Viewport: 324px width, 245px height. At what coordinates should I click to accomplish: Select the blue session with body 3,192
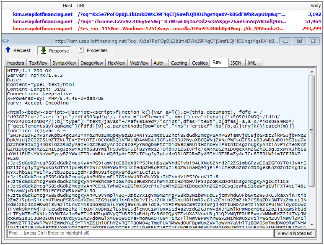tap(162, 14)
